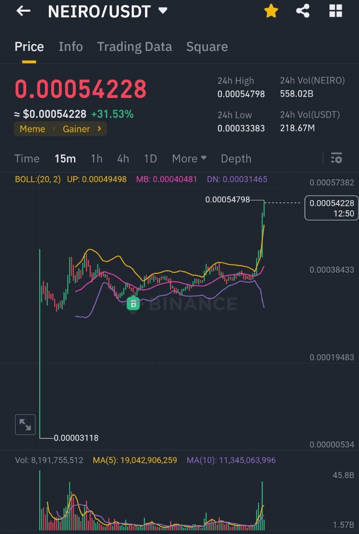
Task: Tap the MA(5): 19,042,906,259 volume label
Action: click(x=135, y=460)
